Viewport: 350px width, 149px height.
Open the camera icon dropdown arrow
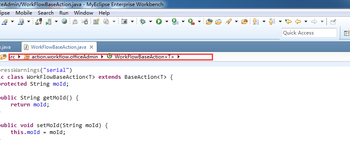pyautogui.click(x=132, y=22)
